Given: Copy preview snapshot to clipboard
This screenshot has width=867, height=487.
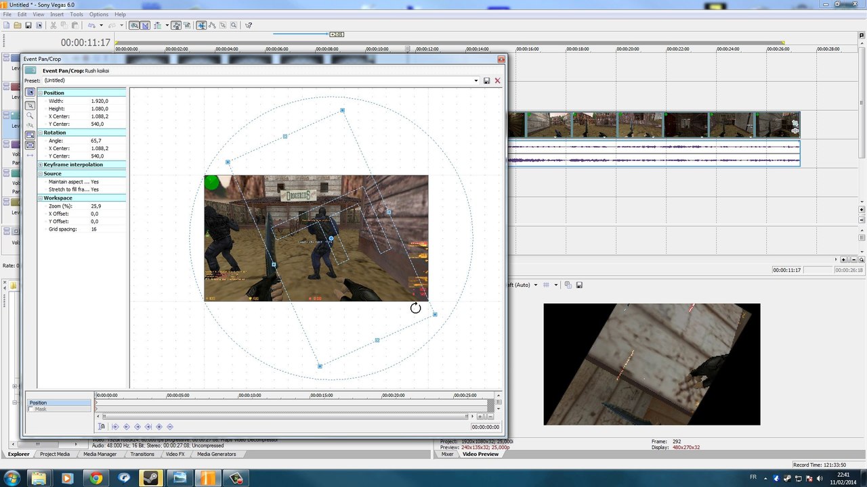Looking at the screenshot, I should pos(568,285).
